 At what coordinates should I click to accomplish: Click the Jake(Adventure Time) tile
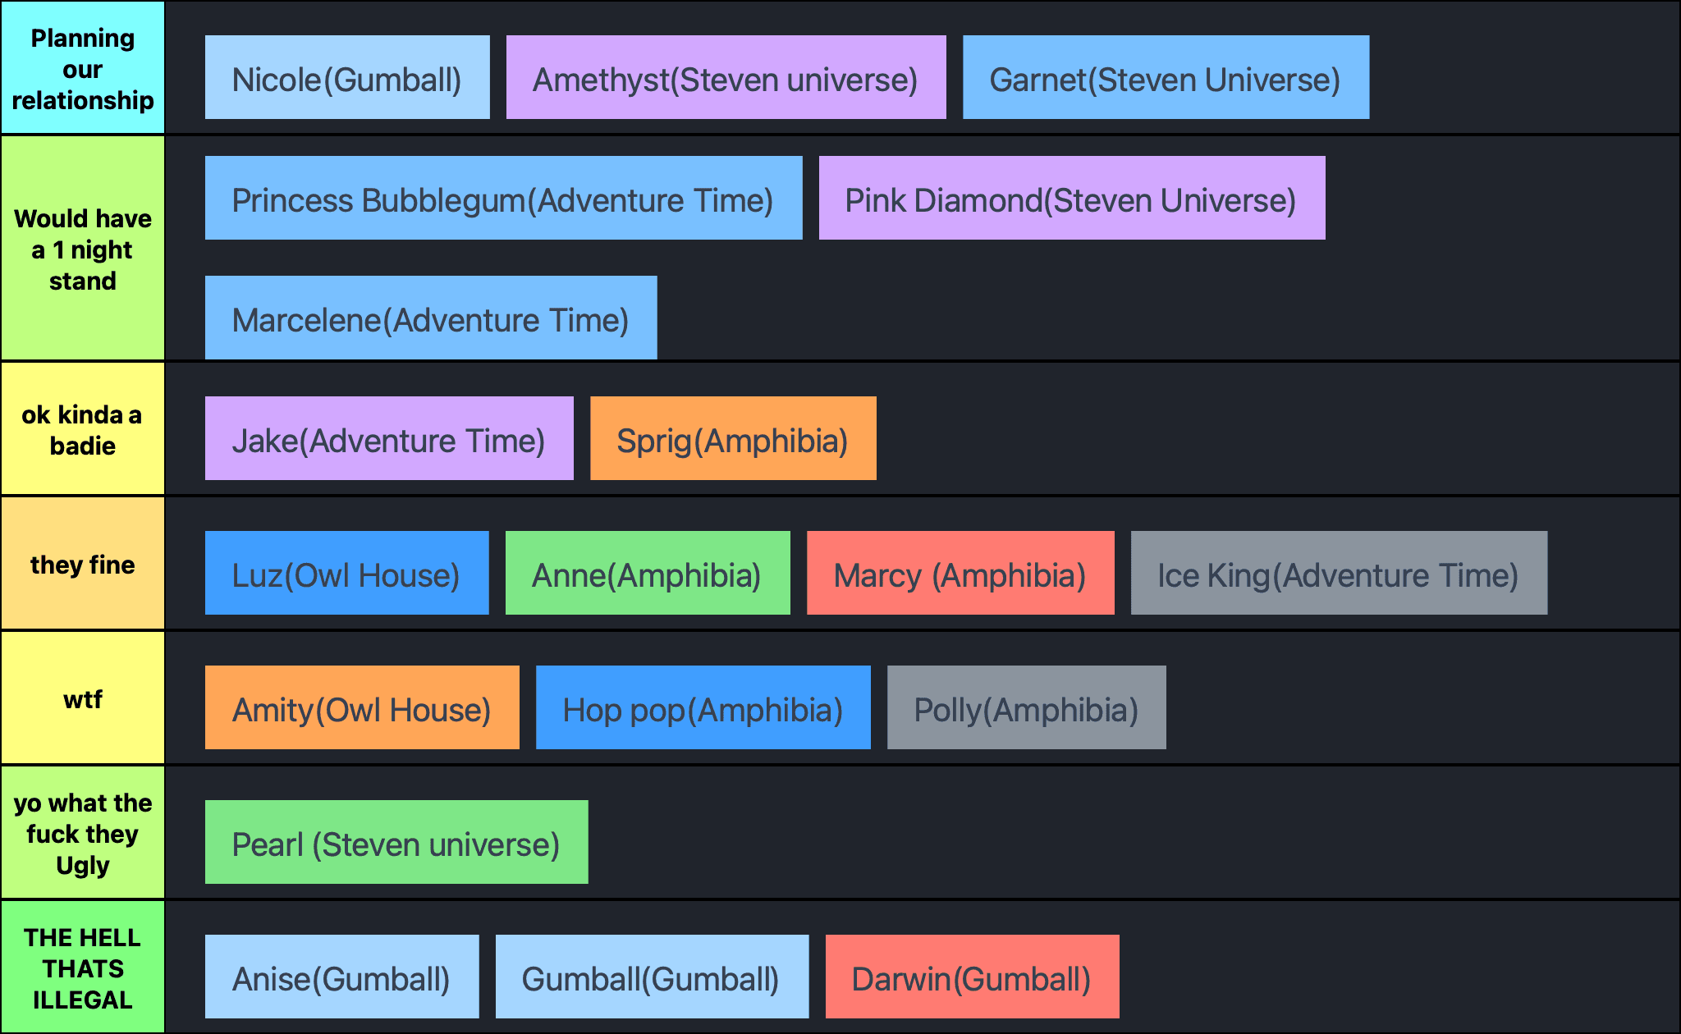point(389,438)
